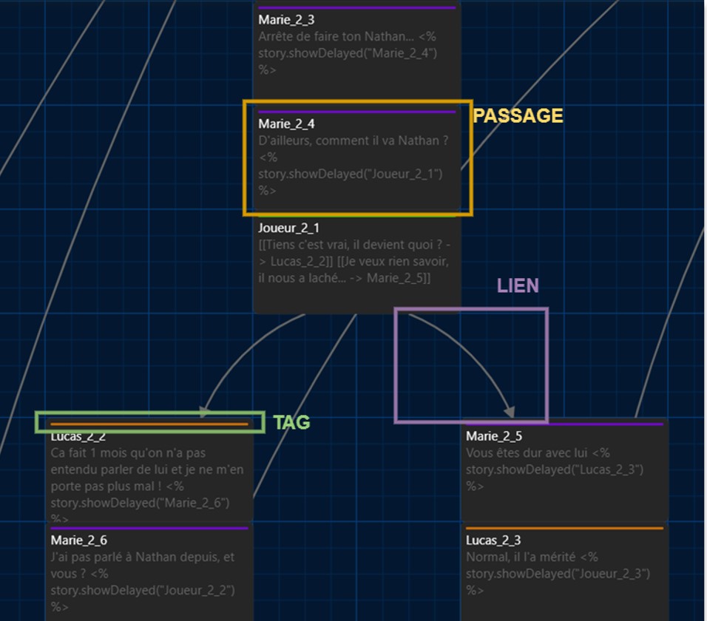707x621 pixels.
Task: Click the text "Normal, il l'a mérité"
Action: point(521,557)
